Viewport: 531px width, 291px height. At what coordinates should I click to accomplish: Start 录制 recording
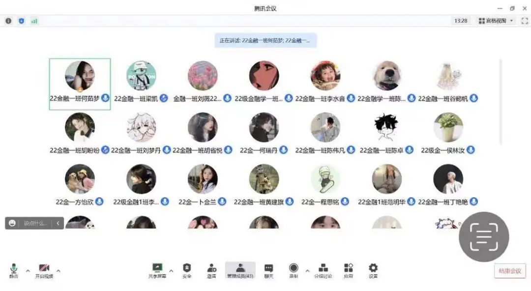coord(294,271)
